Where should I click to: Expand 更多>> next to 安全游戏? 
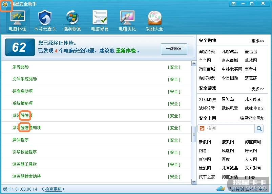tap(258, 89)
